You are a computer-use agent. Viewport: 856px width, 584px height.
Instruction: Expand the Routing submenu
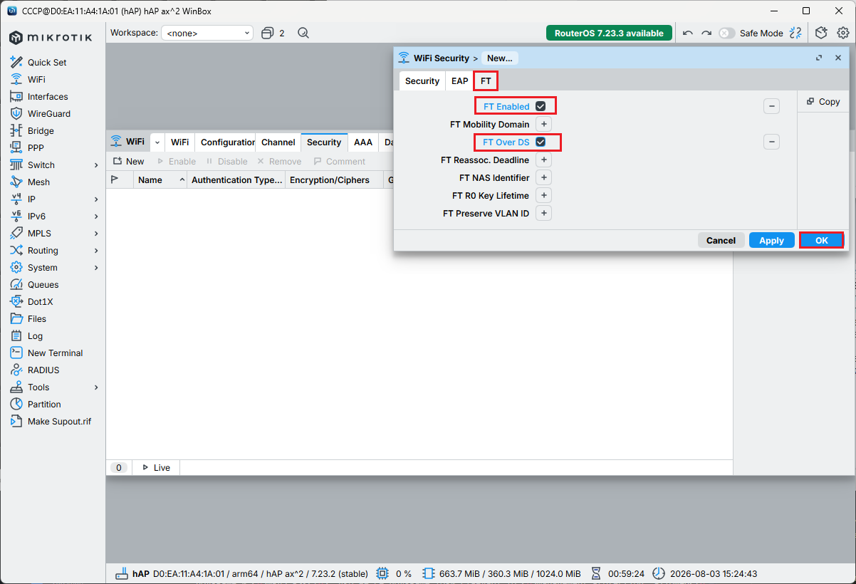[96, 250]
